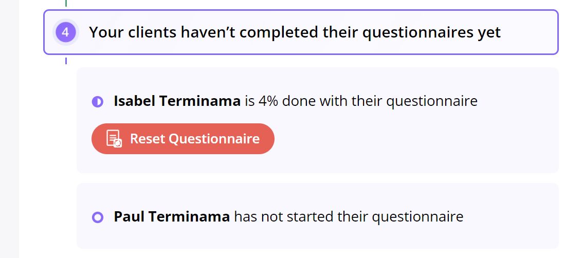Viewport: 583px width, 258px height.
Task: Click blank area of the step 4 header box
Action: [528, 32]
